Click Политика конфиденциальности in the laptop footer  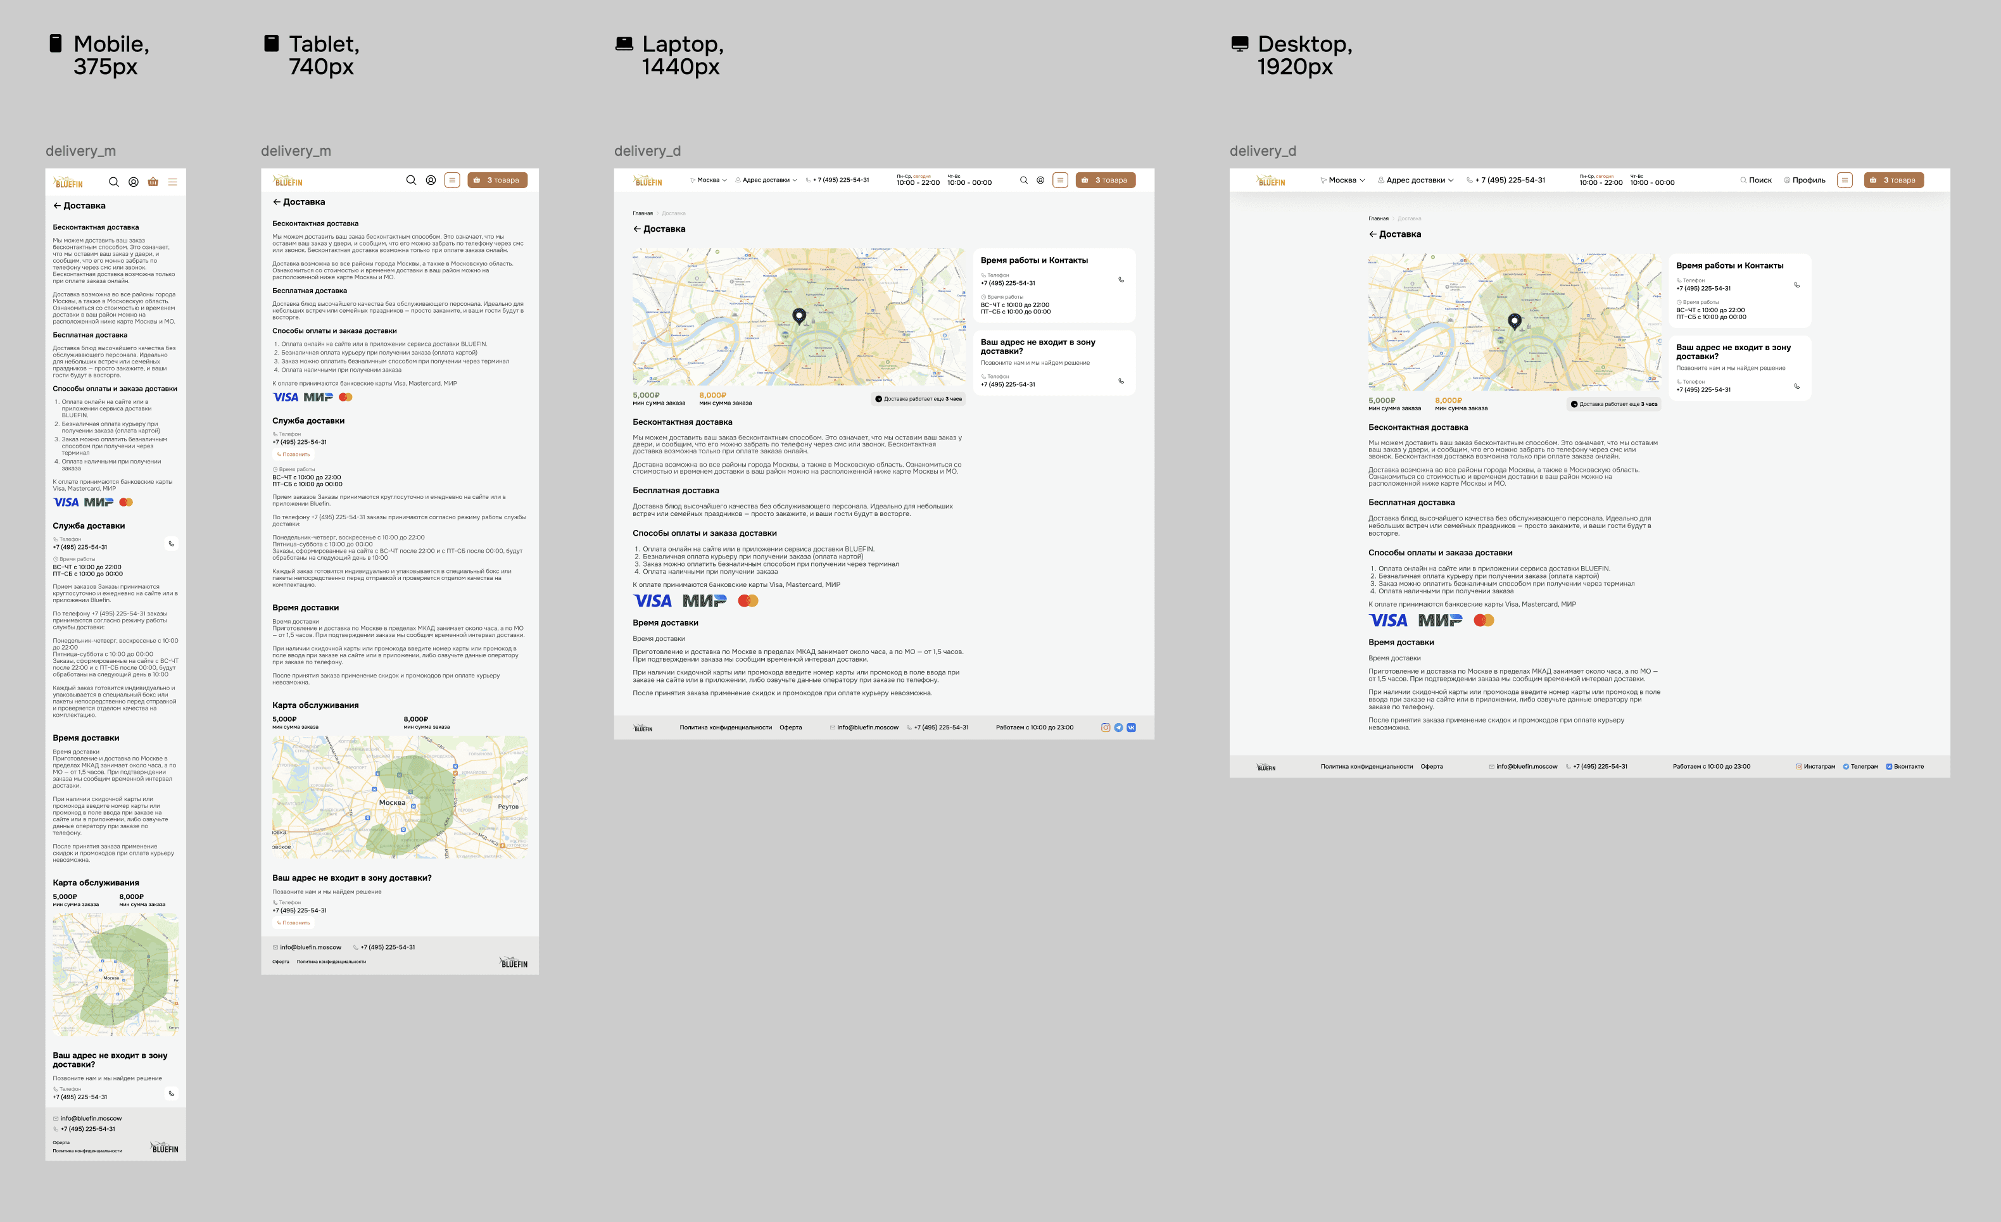tap(725, 728)
